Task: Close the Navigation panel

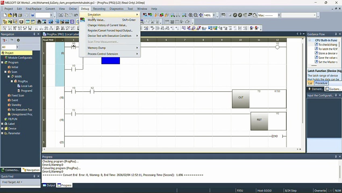Action: [38, 34]
